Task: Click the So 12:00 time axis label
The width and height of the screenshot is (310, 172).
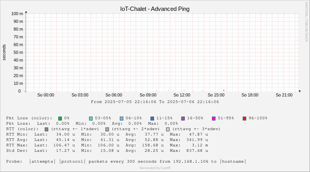Action: pos(182,95)
